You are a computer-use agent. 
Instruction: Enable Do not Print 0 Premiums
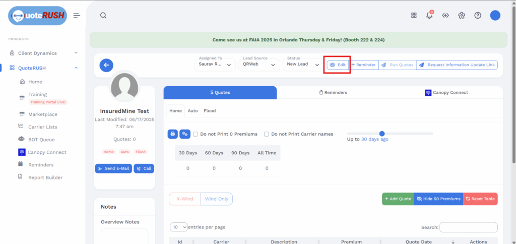click(196, 134)
